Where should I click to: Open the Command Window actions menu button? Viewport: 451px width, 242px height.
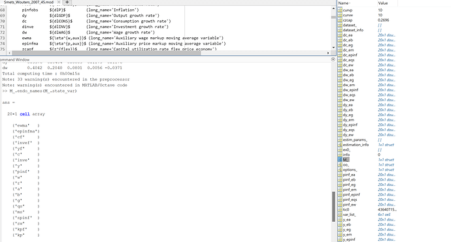pos(333,59)
